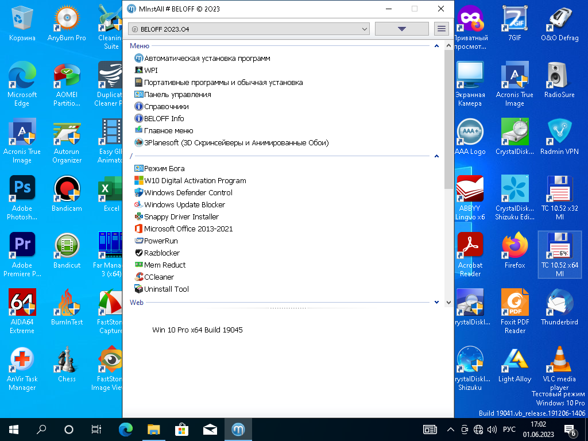The image size is (588, 441).
Task: Select Windows Update Blocker item
Action: pyautogui.click(x=180, y=205)
